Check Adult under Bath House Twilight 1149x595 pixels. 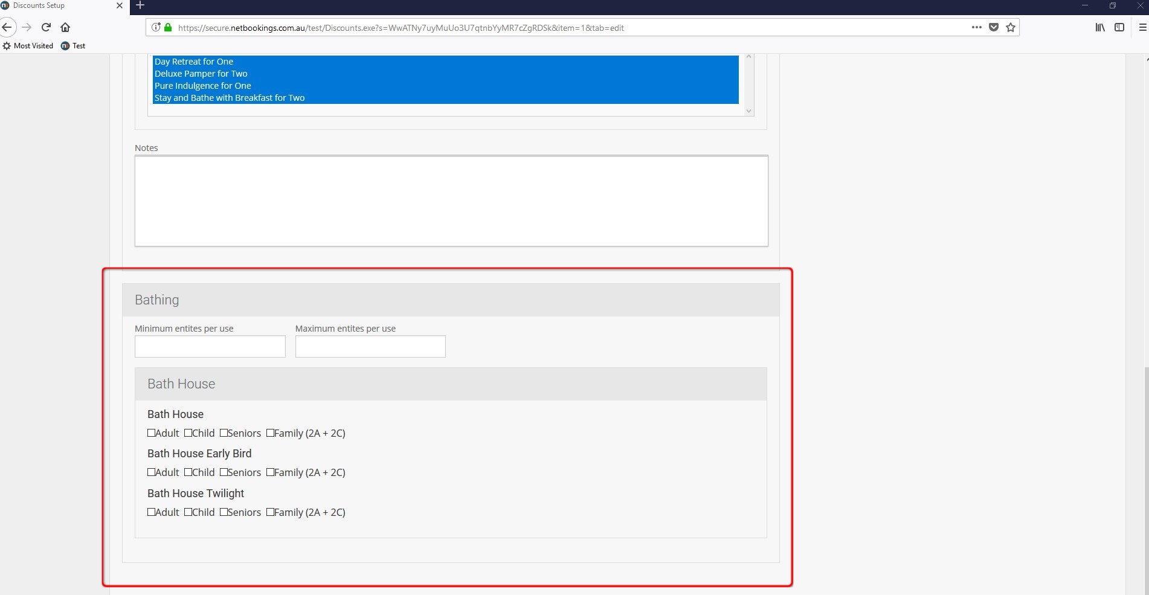coord(152,512)
